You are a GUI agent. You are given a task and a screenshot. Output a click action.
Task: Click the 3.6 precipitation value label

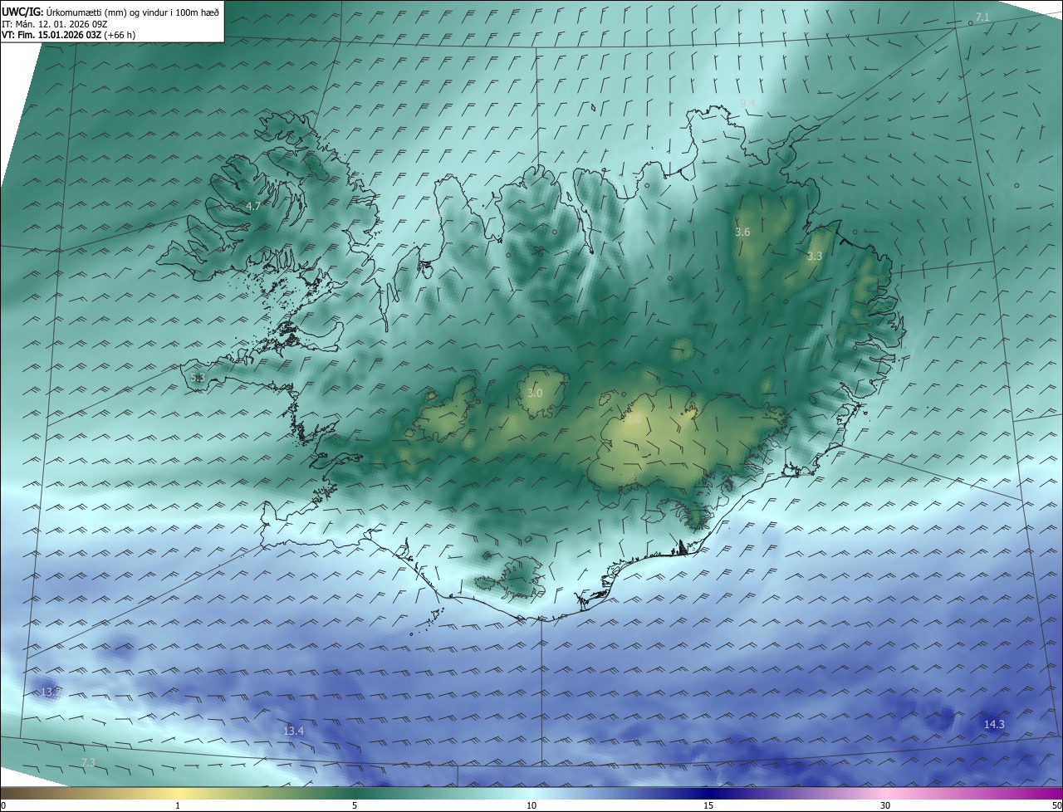pyautogui.click(x=742, y=232)
